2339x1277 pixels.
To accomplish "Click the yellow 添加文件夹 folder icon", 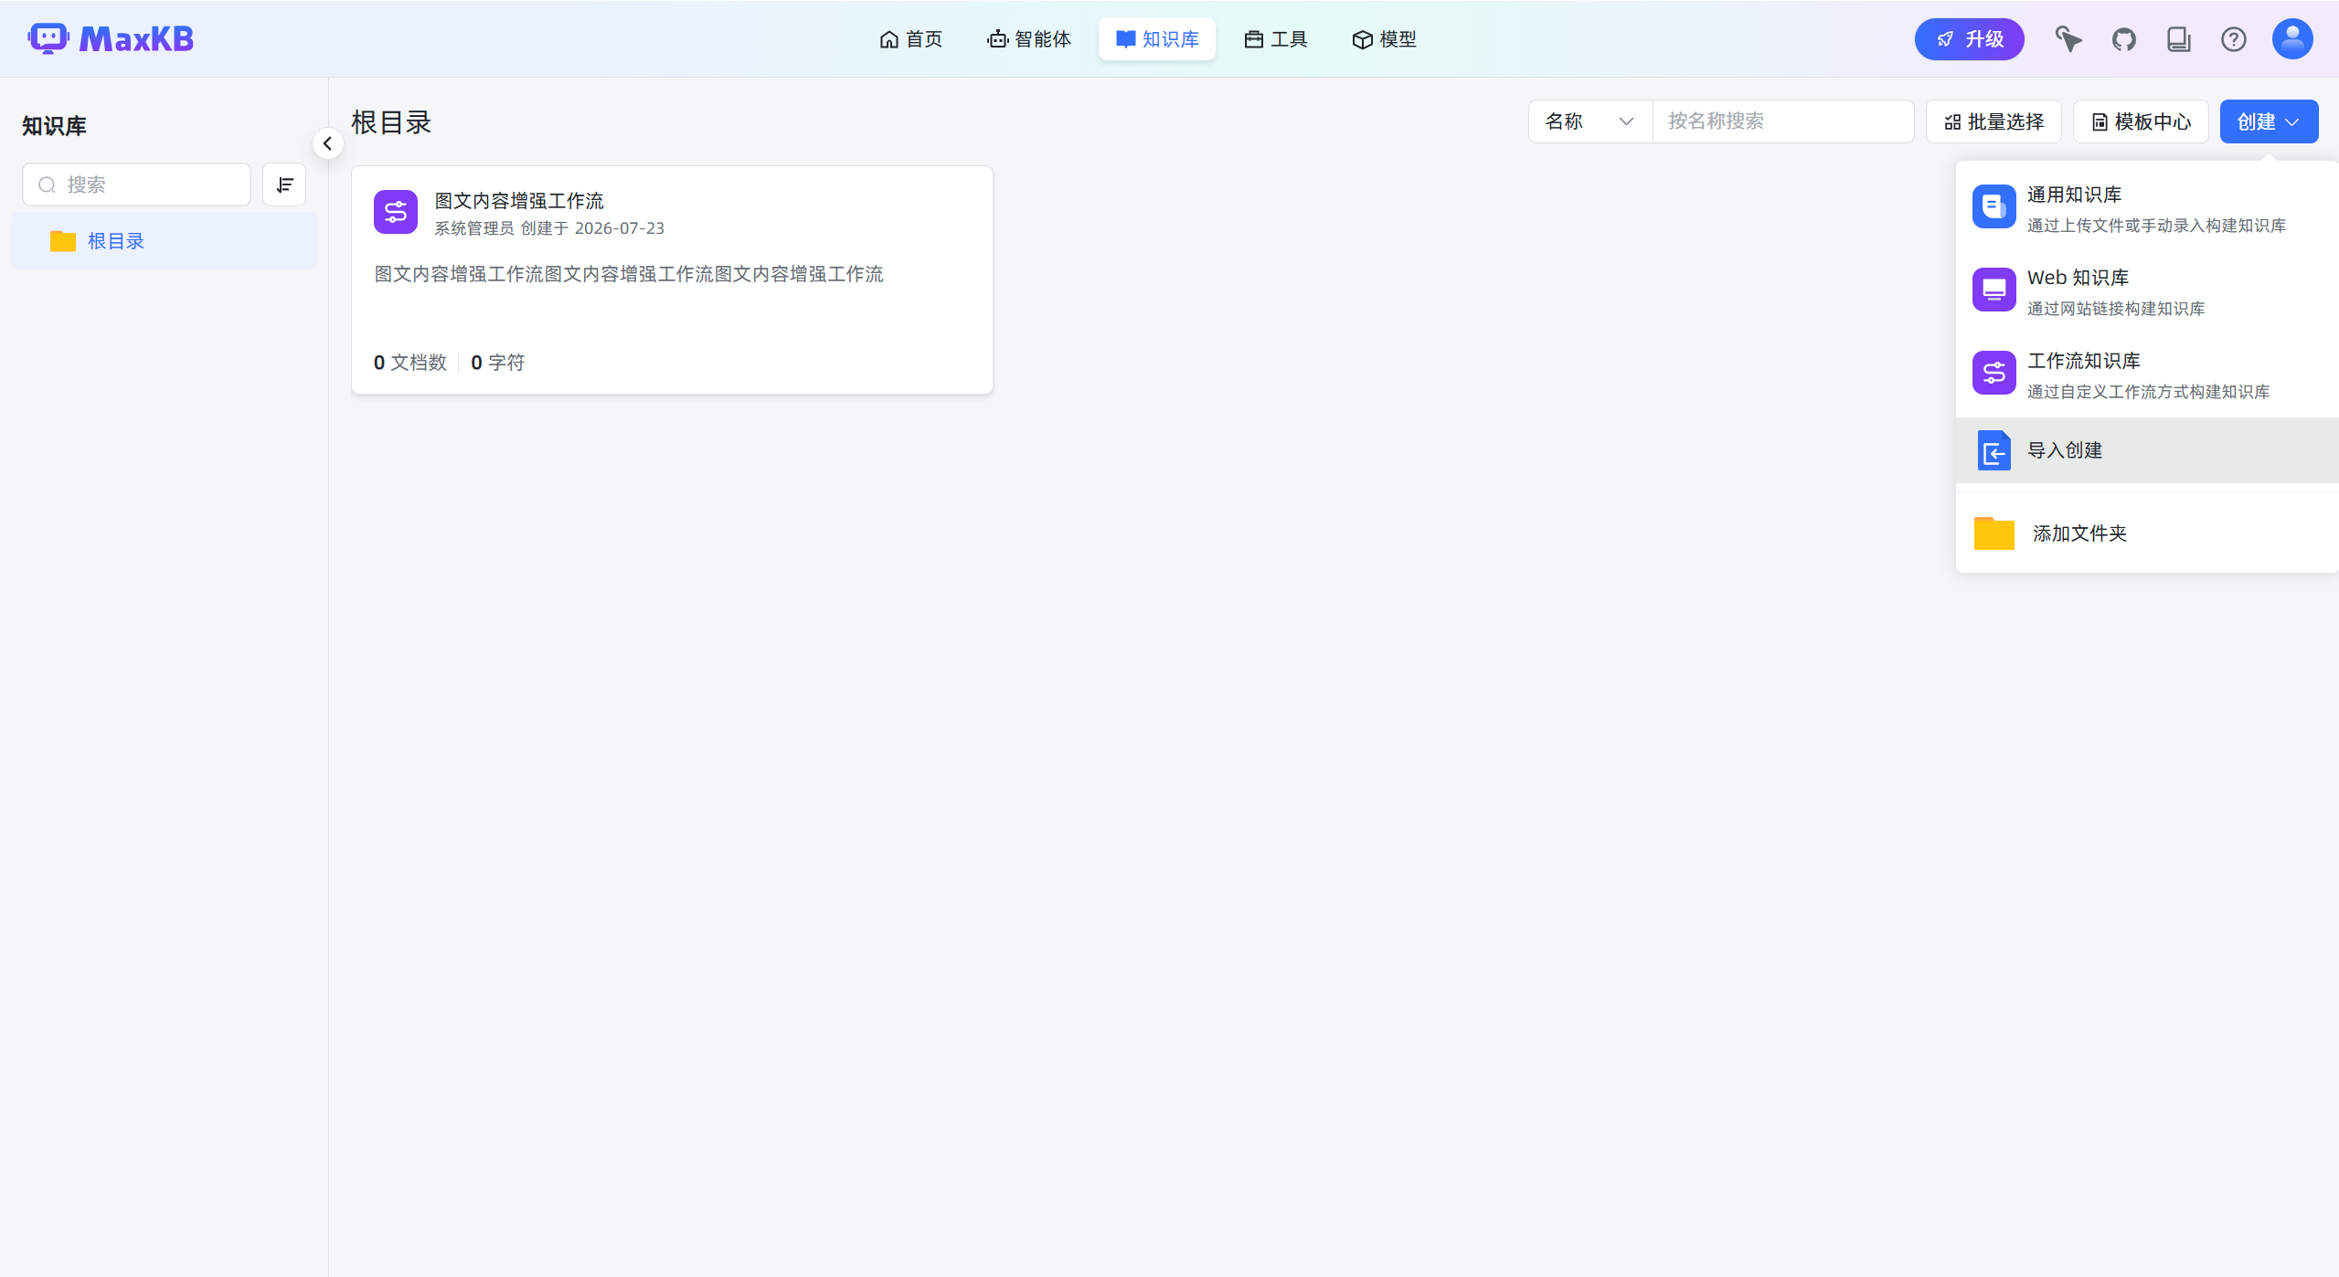I will (1994, 533).
